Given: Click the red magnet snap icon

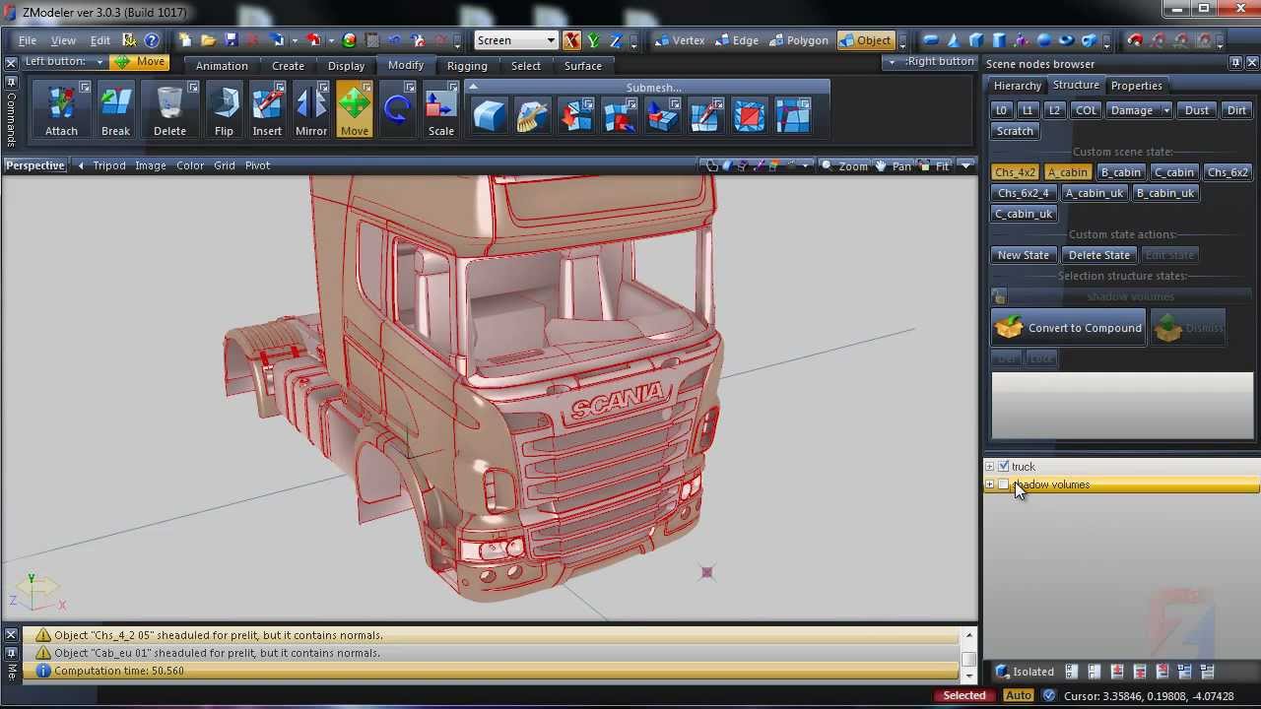Looking at the screenshot, I should click(x=1135, y=40).
